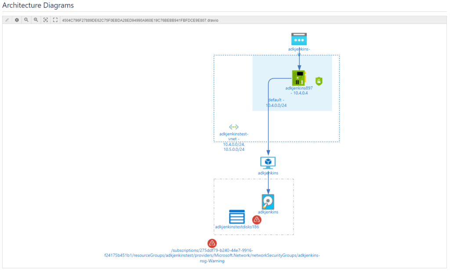Viewport: 450px width, 271px height.
Task: Click the warning badge near the subscription path
Action: tap(211, 243)
